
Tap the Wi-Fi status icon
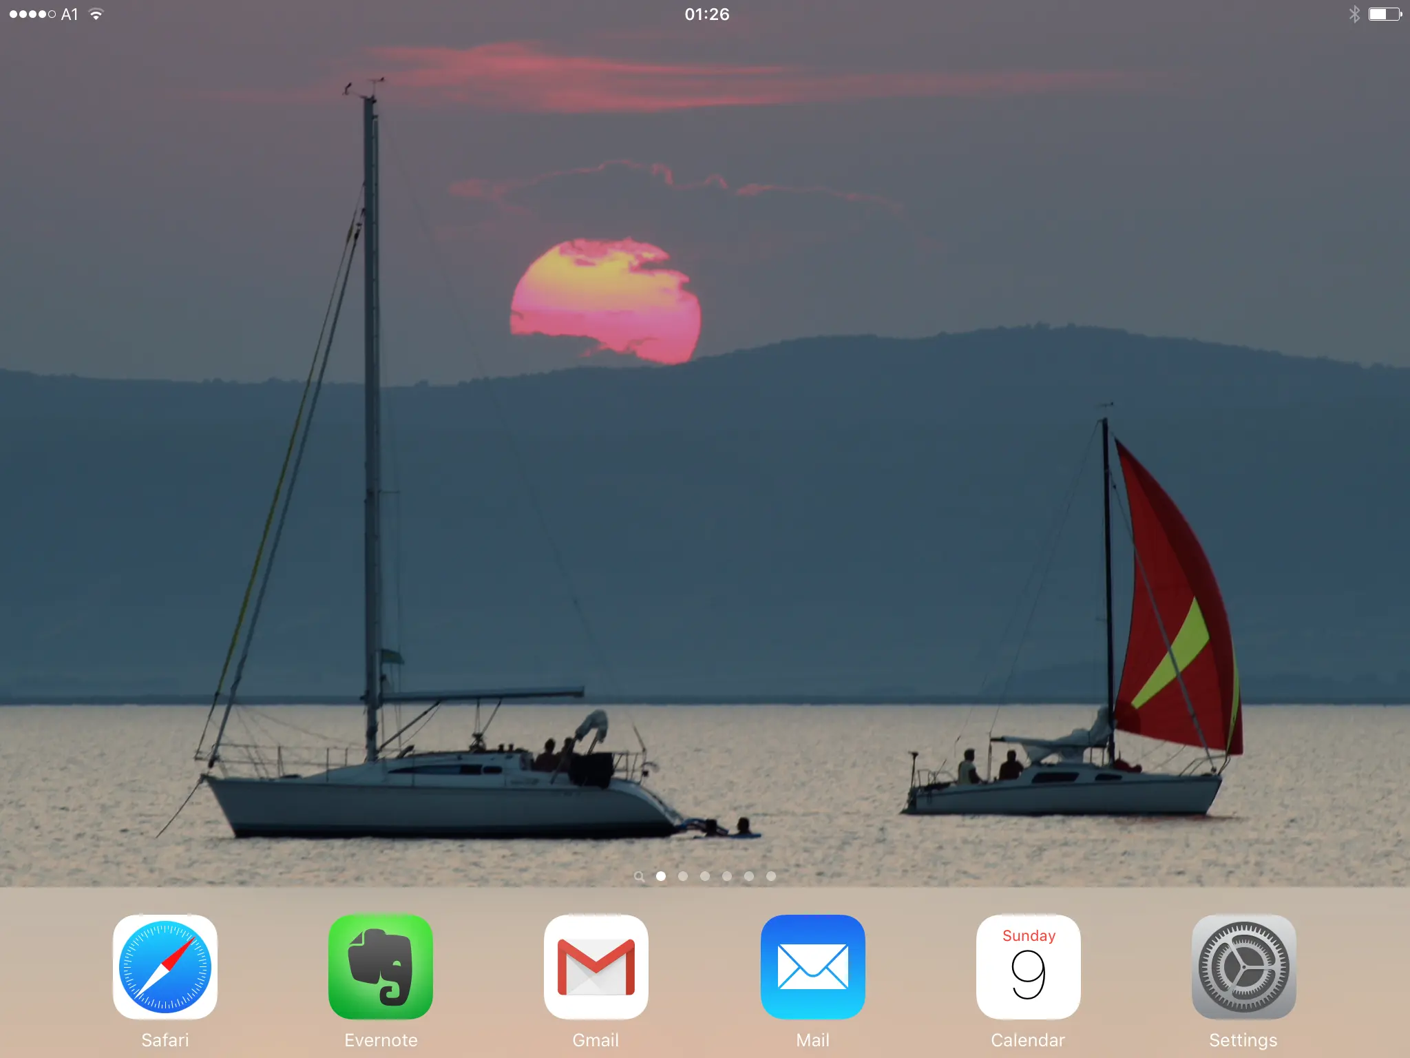tap(96, 14)
